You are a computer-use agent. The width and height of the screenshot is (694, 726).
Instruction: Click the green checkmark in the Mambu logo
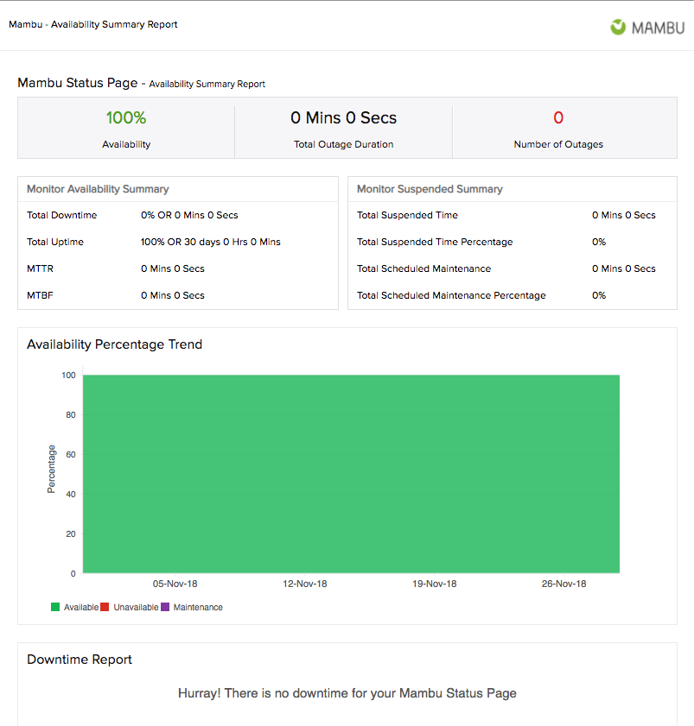click(x=617, y=27)
